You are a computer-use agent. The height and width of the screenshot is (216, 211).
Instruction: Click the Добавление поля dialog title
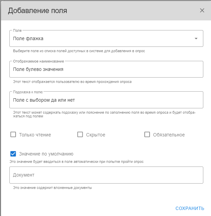click(37, 11)
